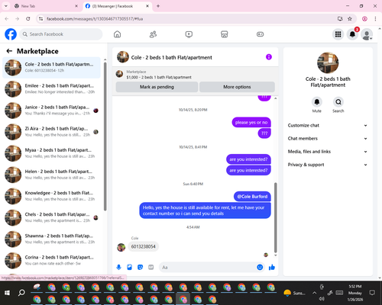Open Shawnna conversation in list
This screenshot has width=382, height=305.
point(51,239)
